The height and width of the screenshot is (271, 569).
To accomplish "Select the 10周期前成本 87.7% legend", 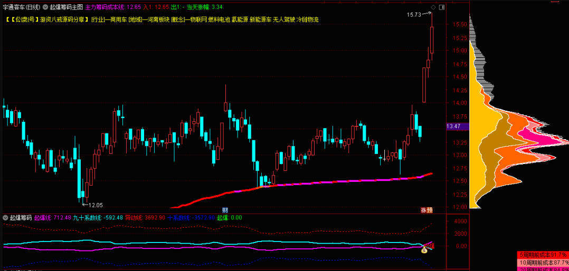I will [543, 262].
